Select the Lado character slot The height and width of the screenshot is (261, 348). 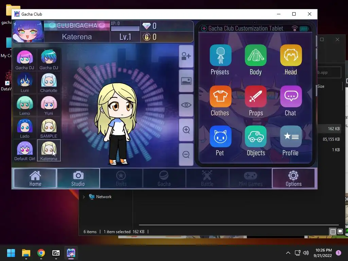[x=24, y=128]
